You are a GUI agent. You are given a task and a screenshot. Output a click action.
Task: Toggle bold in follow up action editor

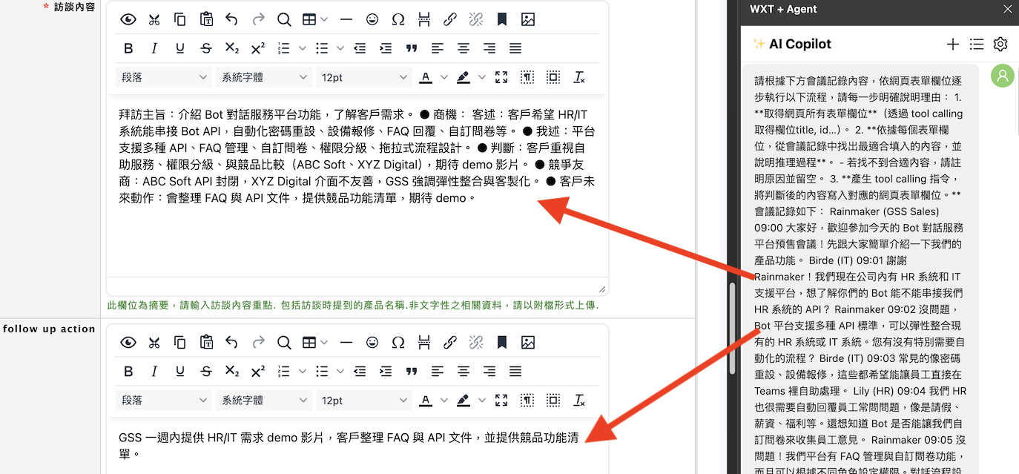[x=128, y=371]
